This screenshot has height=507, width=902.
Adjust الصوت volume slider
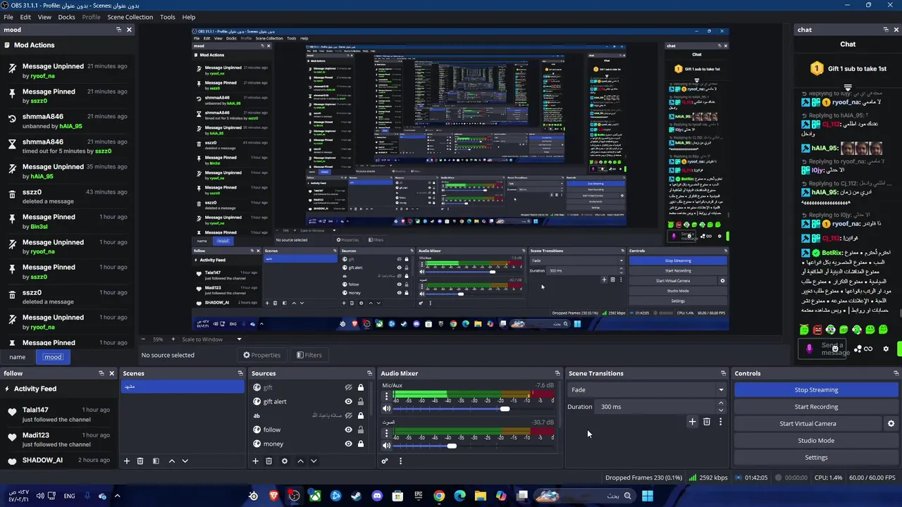(x=452, y=445)
